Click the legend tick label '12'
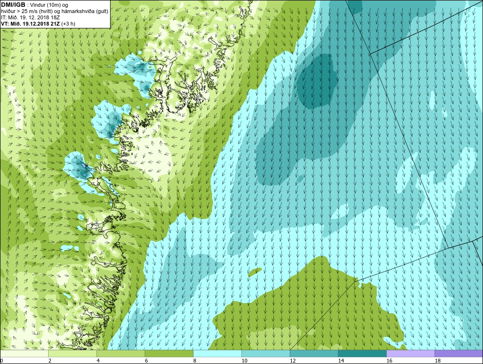This screenshot has width=483, height=364. (293, 361)
